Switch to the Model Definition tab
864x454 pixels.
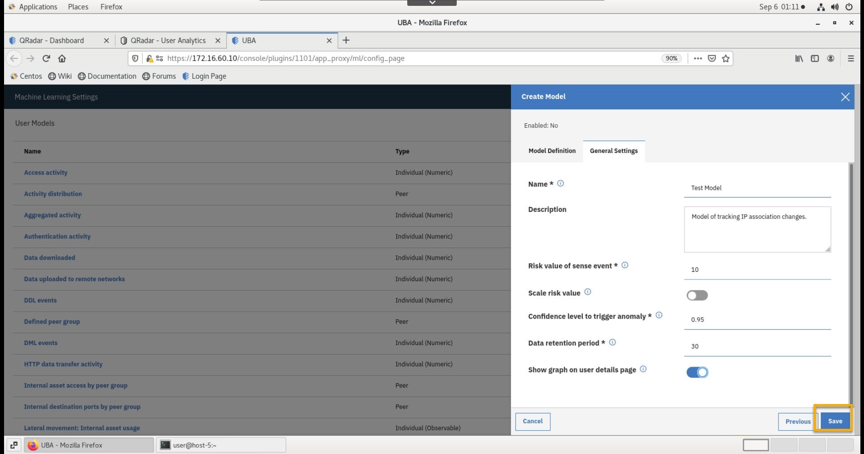(552, 151)
